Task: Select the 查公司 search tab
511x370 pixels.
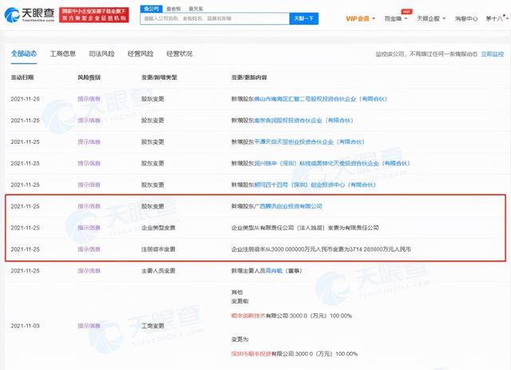Action: (x=151, y=9)
